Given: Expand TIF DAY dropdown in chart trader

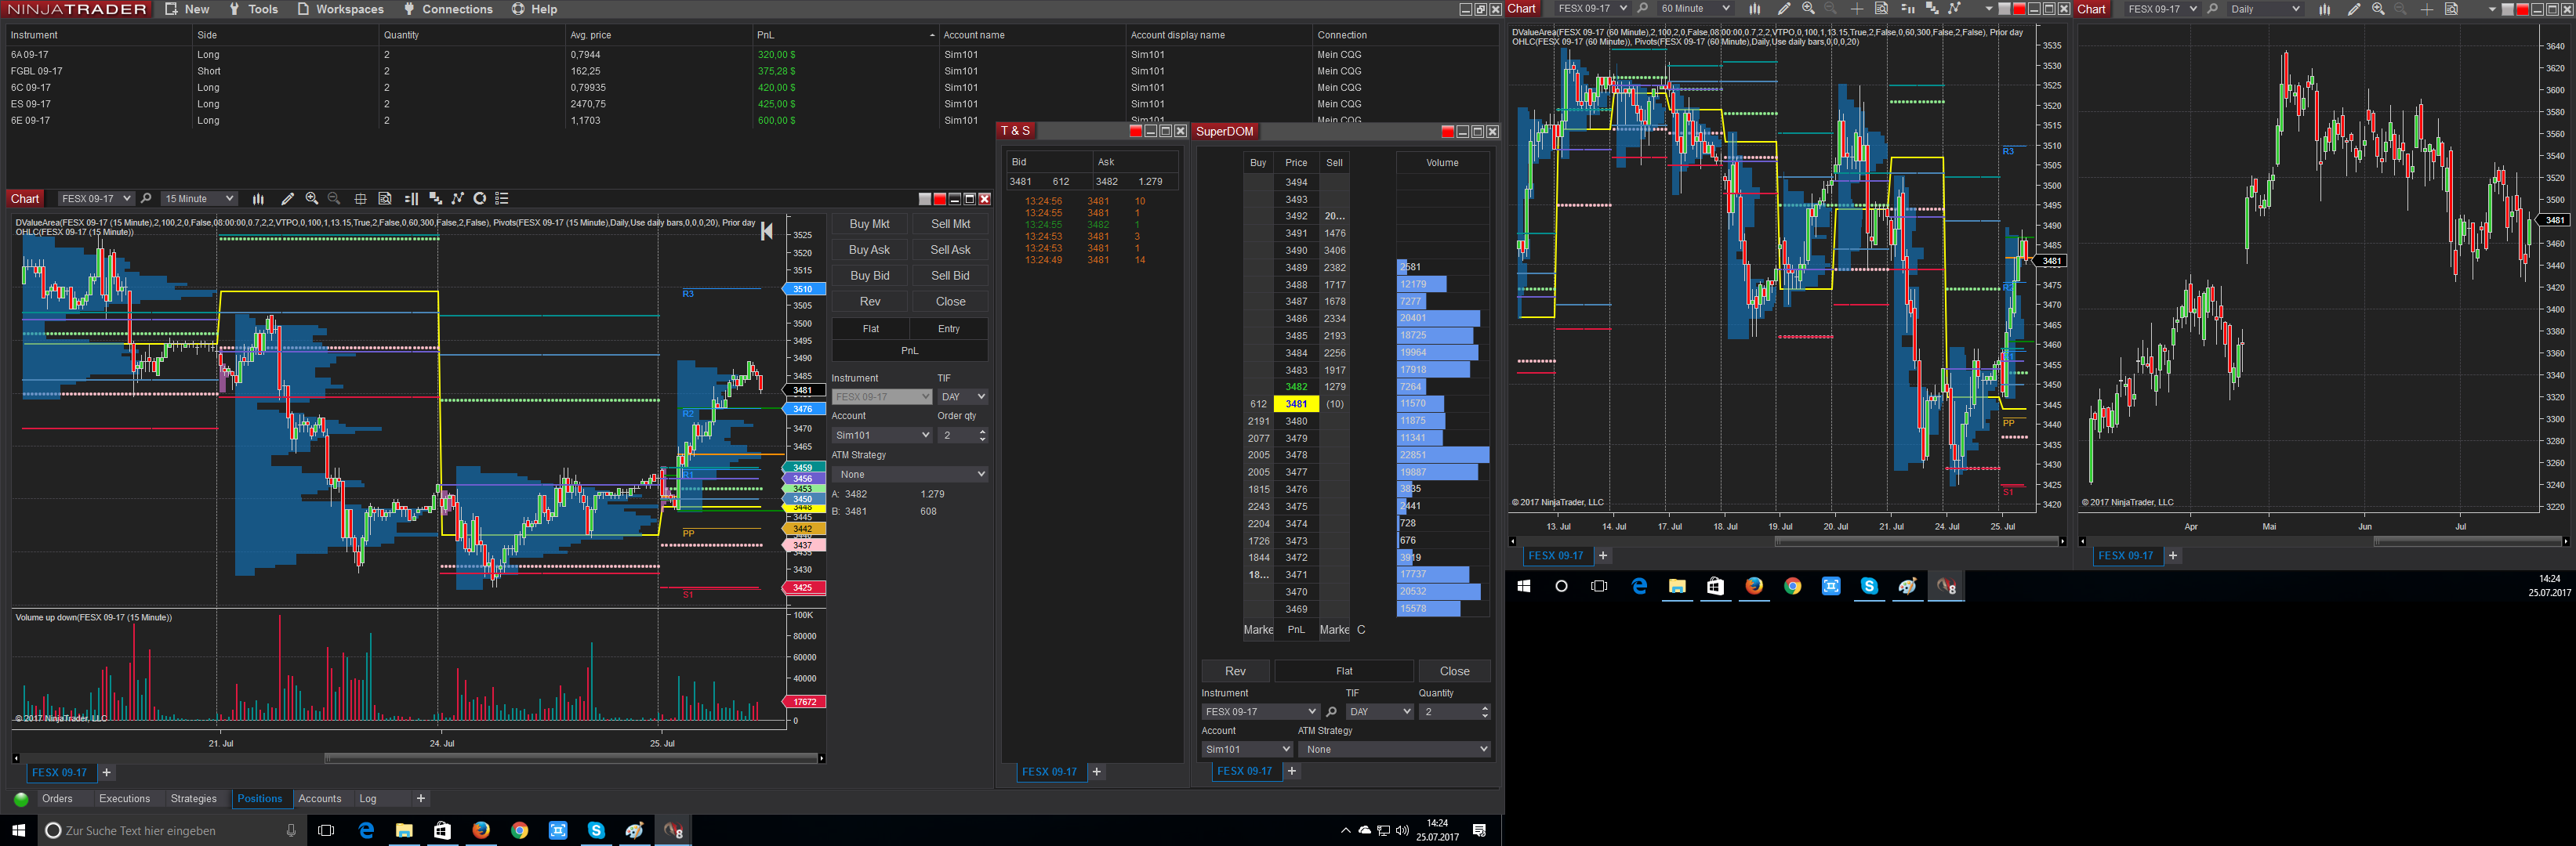Looking at the screenshot, I should [963, 396].
